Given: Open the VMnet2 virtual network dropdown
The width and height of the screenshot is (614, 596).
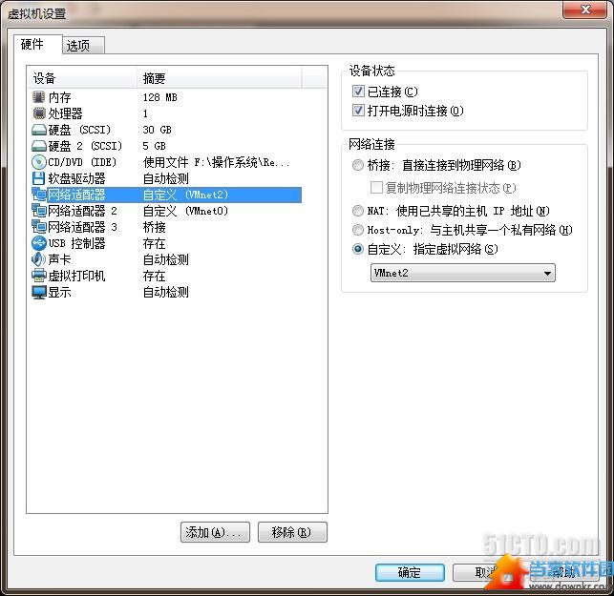Looking at the screenshot, I should (x=462, y=273).
